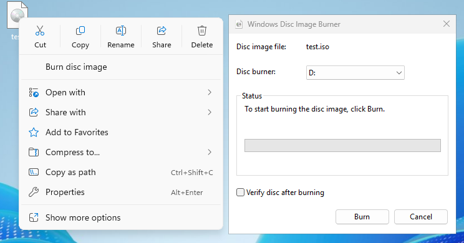Click the test.iso file name text

click(x=317, y=47)
